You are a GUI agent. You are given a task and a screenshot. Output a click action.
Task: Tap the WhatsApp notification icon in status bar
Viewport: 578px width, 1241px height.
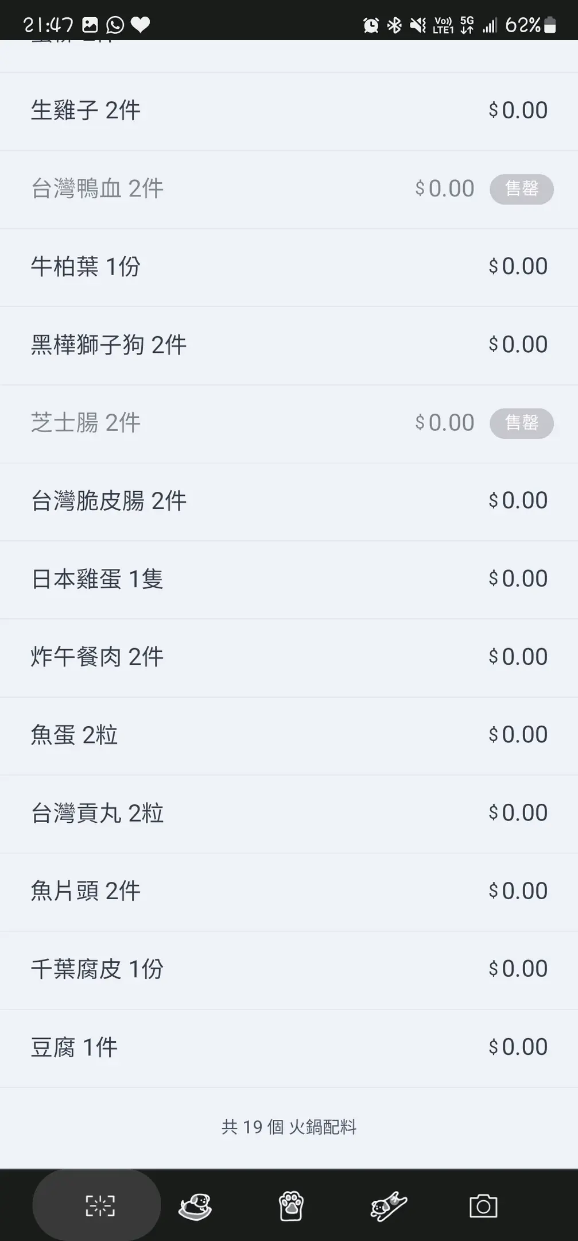click(x=115, y=25)
